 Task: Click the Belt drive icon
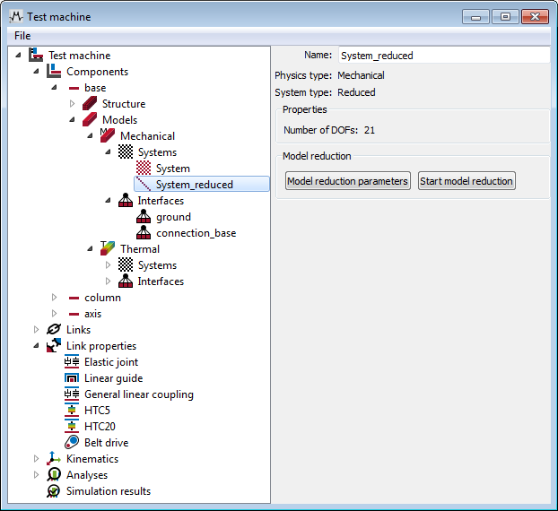click(72, 442)
